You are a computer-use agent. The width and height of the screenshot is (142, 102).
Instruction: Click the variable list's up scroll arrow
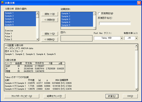(37, 13)
